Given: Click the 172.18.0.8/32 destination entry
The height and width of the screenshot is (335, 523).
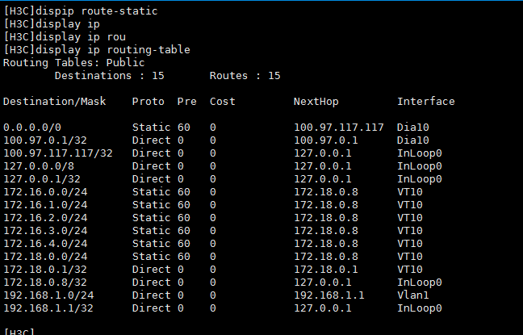Looking at the screenshot, I should (45, 283).
